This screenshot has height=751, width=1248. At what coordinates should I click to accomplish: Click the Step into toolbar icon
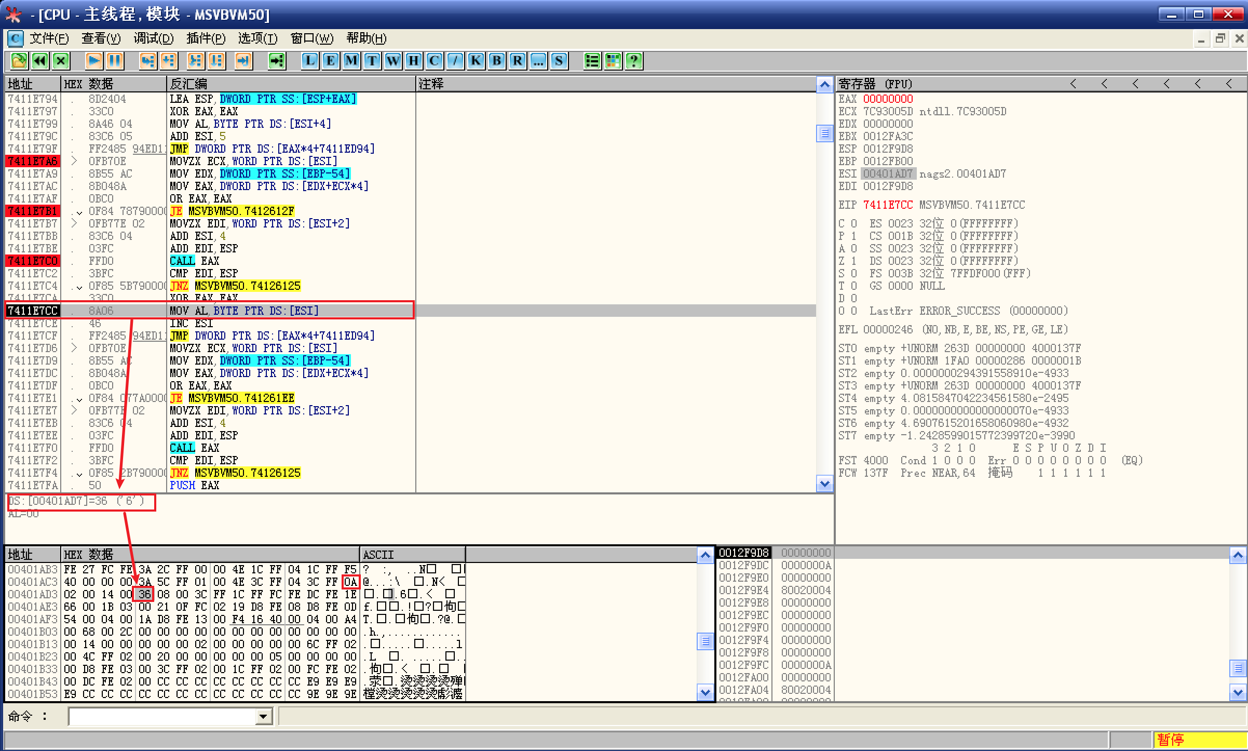(147, 61)
